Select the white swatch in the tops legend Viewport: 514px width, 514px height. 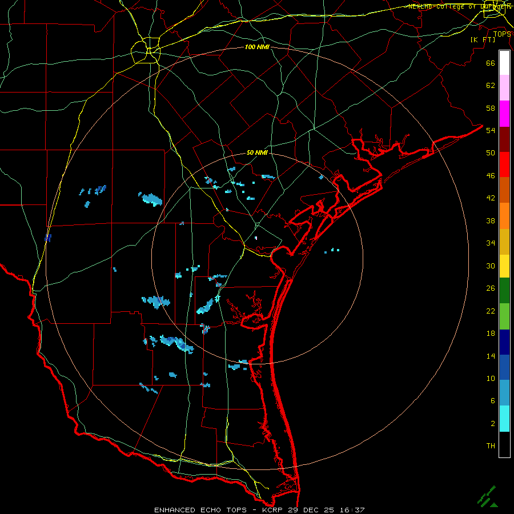(x=504, y=63)
